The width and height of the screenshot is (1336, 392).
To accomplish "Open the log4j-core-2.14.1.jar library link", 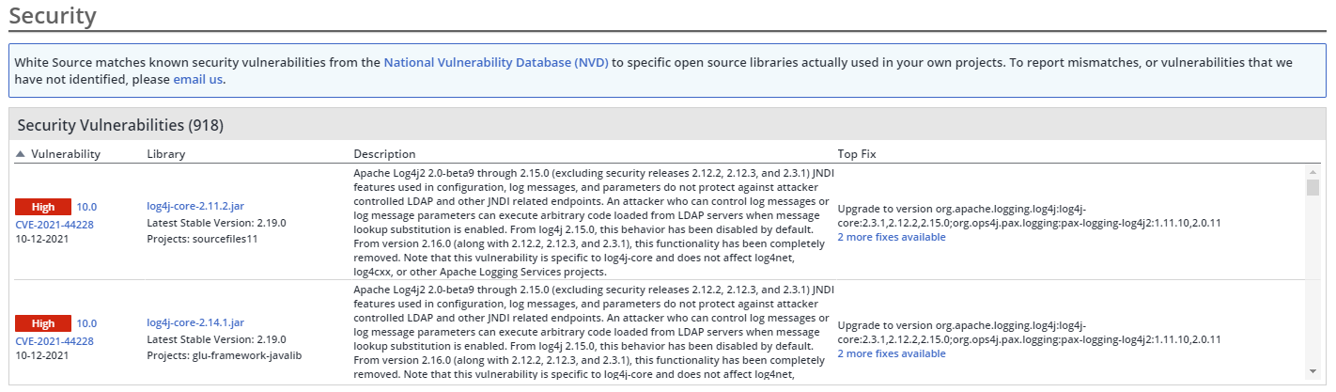I will 195,322.
